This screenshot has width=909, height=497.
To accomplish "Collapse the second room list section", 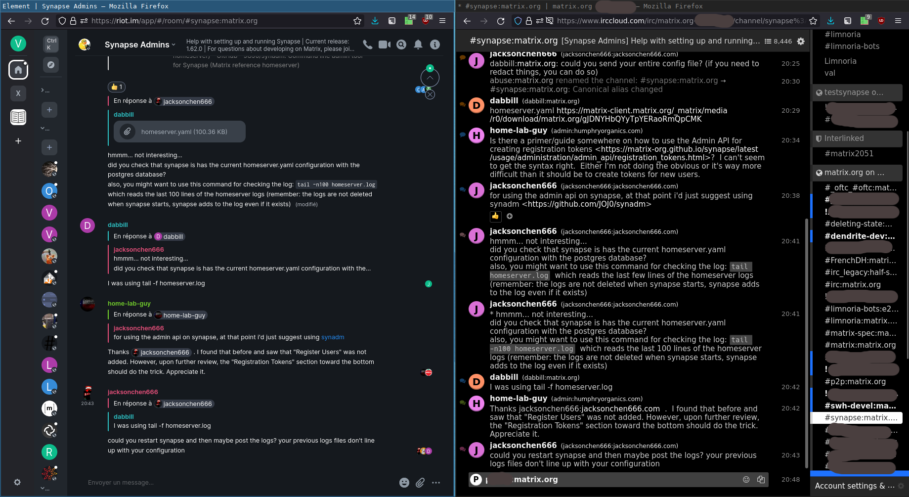I will [x=45, y=128].
